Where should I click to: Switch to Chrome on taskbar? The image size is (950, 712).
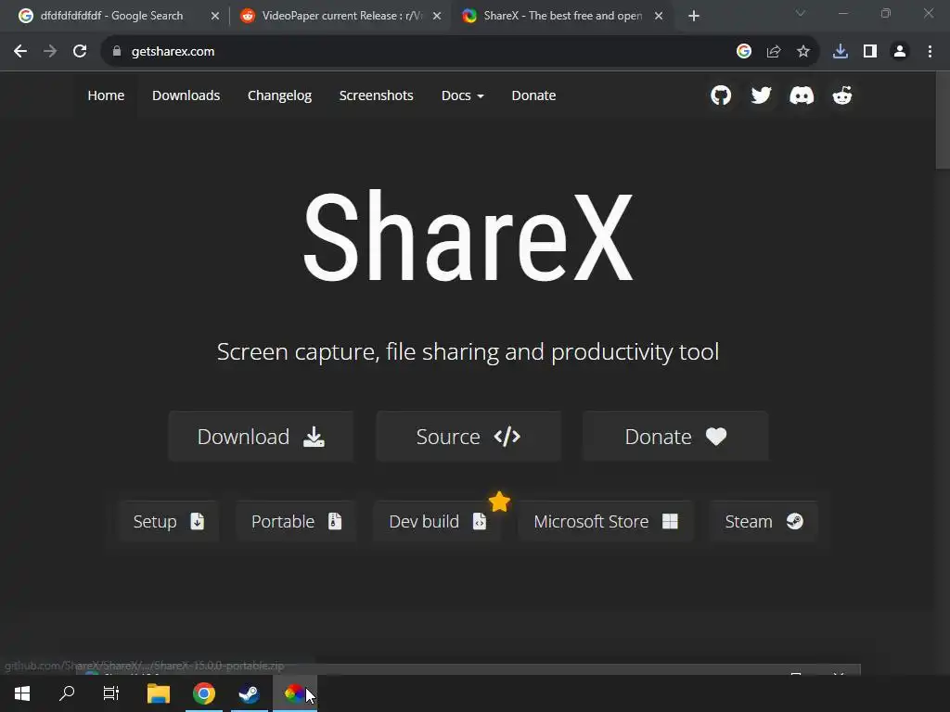pos(204,693)
